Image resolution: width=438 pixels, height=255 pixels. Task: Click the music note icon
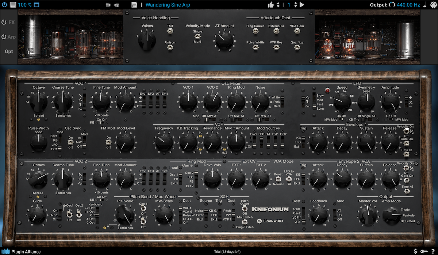click(425, 5)
